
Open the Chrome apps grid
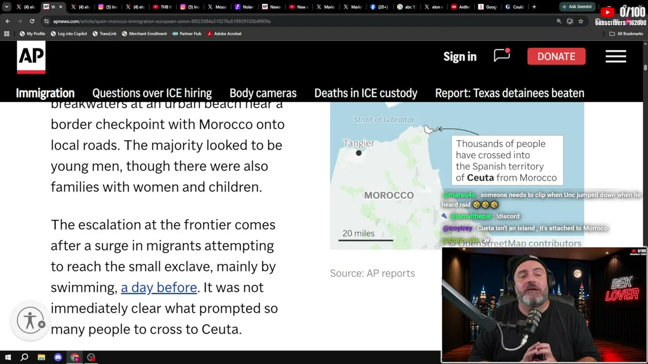click(x=7, y=33)
